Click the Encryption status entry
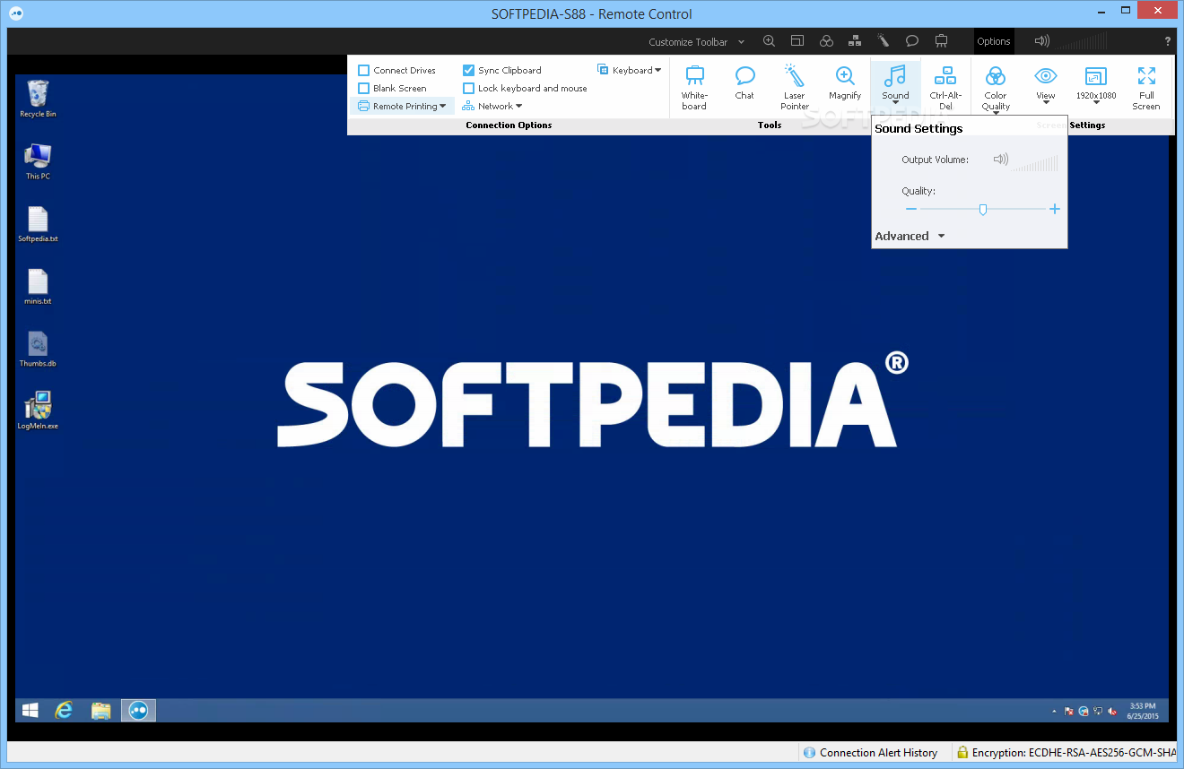This screenshot has height=769, width=1184. click(x=1066, y=753)
